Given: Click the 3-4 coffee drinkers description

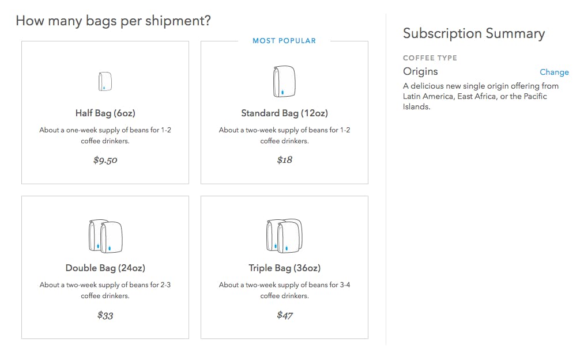Looking at the screenshot, I should (284, 290).
